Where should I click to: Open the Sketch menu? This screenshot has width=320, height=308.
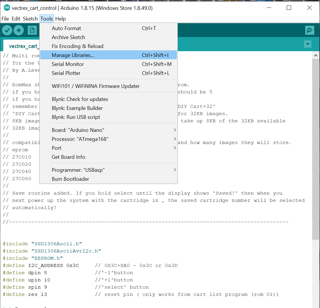coord(30,19)
